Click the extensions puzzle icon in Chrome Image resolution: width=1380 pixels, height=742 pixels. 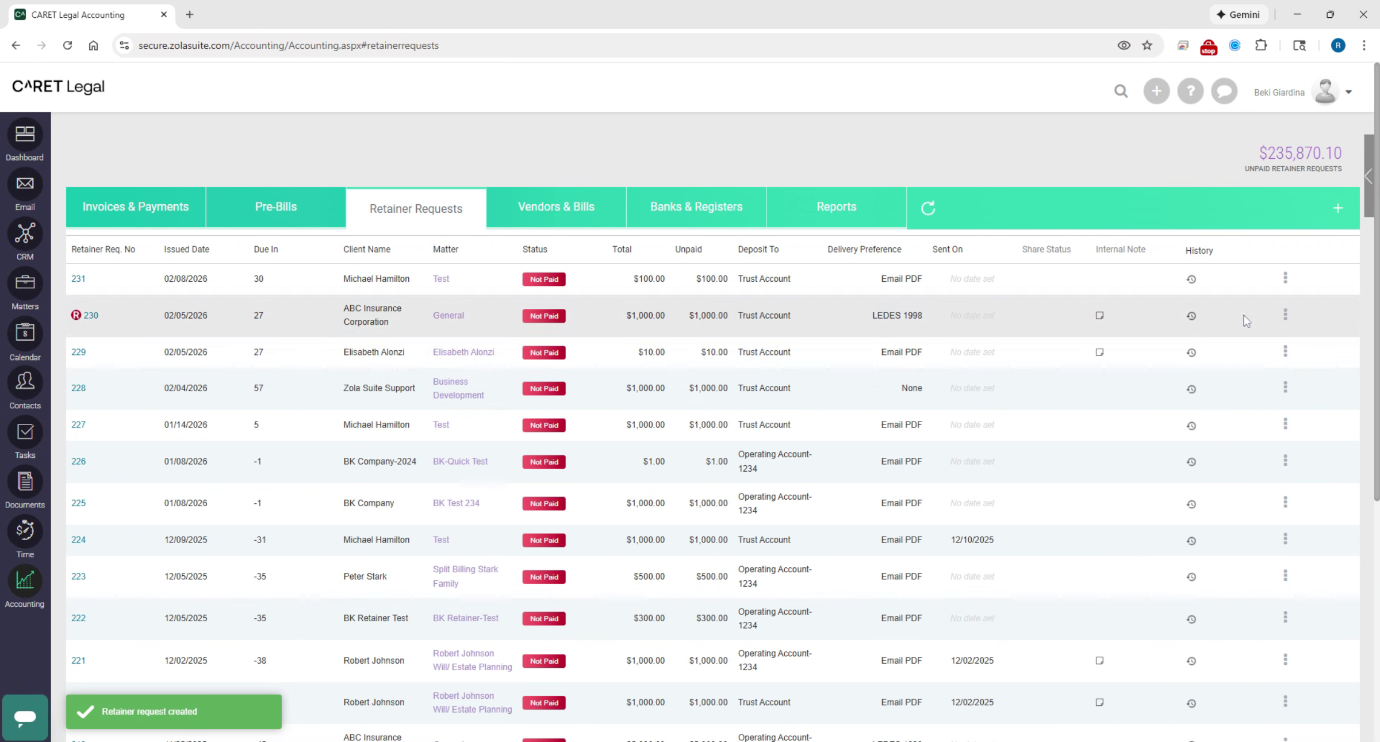(x=1261, y=45)
